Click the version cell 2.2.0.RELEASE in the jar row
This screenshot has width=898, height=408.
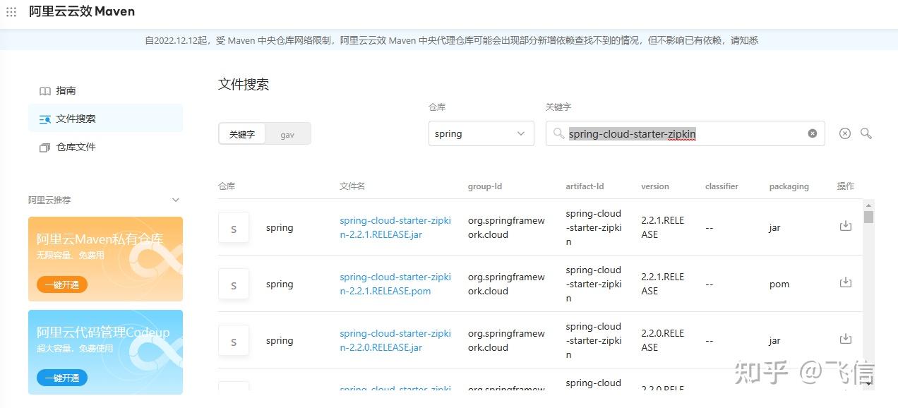tap(662, 340)
